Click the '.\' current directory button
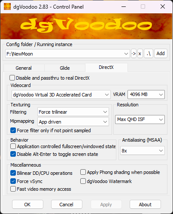This screenshot has height=214, width=173. [149, 54]
